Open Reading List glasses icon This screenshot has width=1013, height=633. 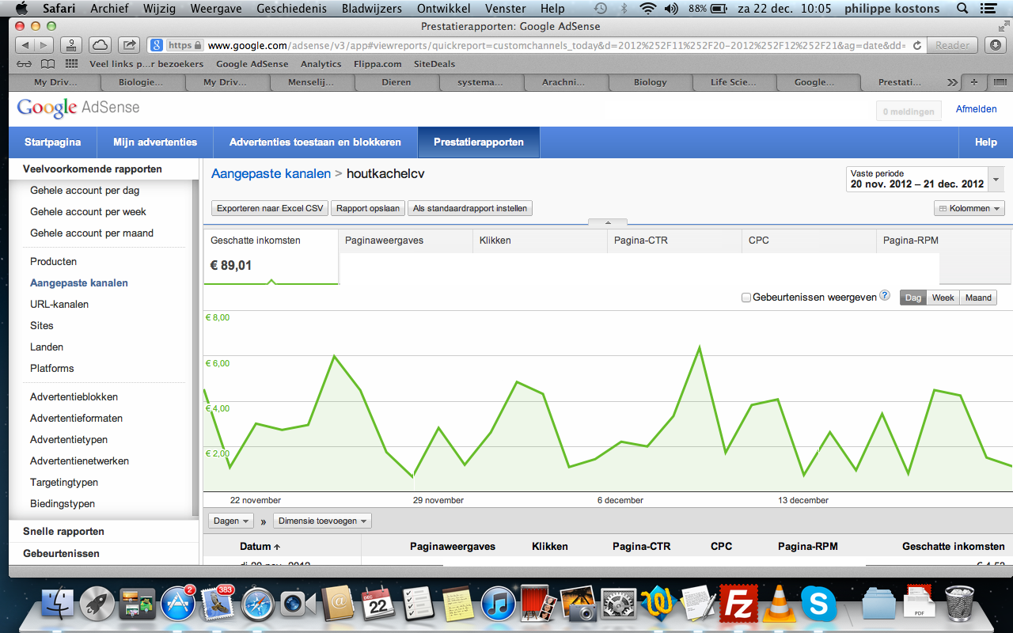(x=25, y=64)
